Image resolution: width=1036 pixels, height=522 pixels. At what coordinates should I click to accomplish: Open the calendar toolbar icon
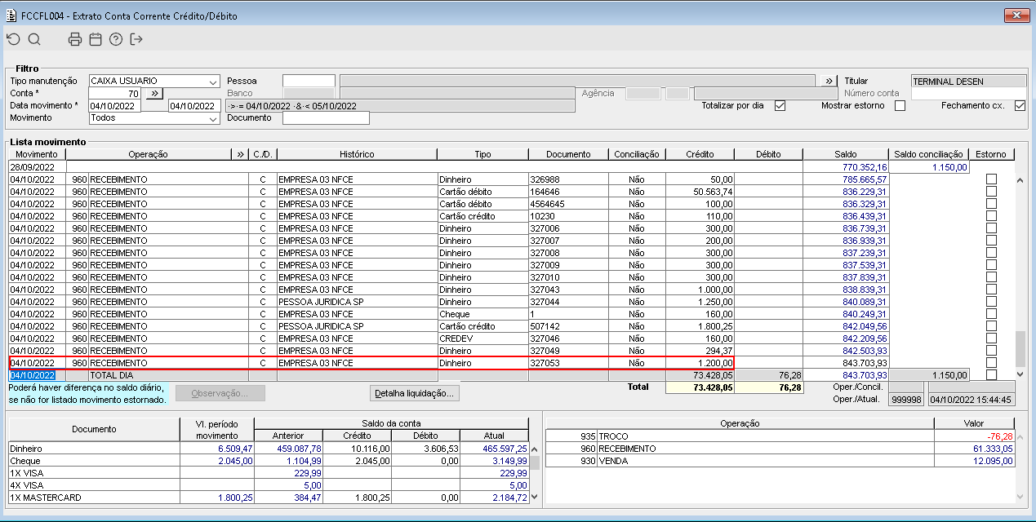click(x=96, y=39)
